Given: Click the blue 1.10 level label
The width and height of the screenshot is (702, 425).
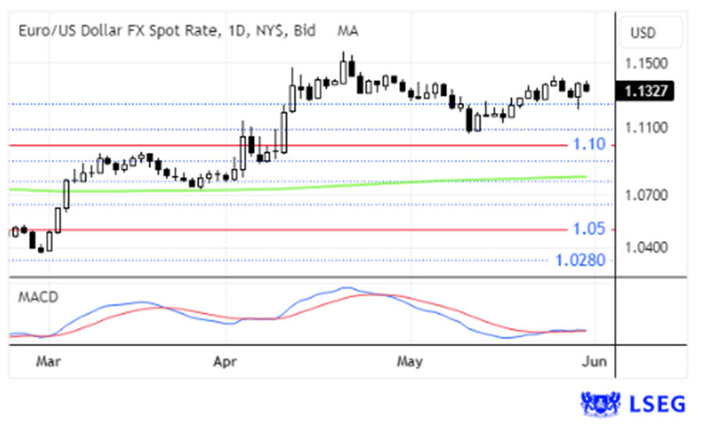Looking at the screenshot, I should (x=589, y=144).
